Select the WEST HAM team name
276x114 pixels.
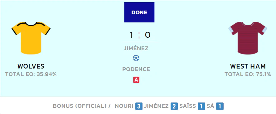(x=248, y=66)
